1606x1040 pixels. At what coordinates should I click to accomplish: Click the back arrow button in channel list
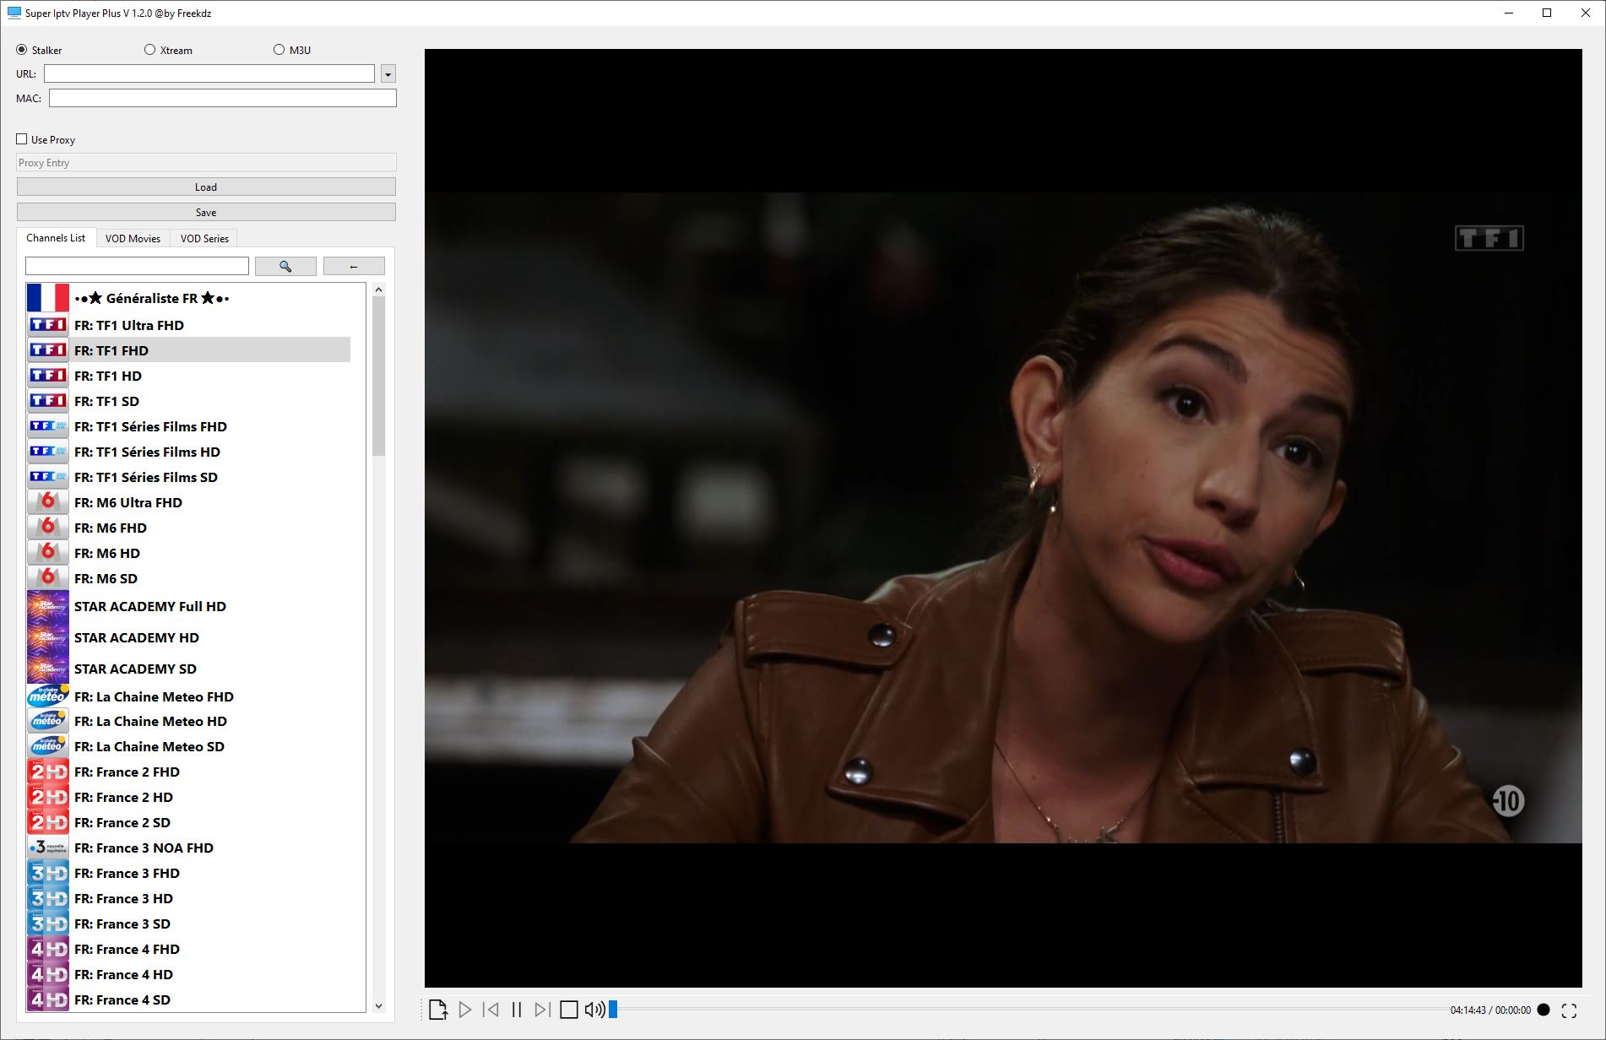coord(354,266)
